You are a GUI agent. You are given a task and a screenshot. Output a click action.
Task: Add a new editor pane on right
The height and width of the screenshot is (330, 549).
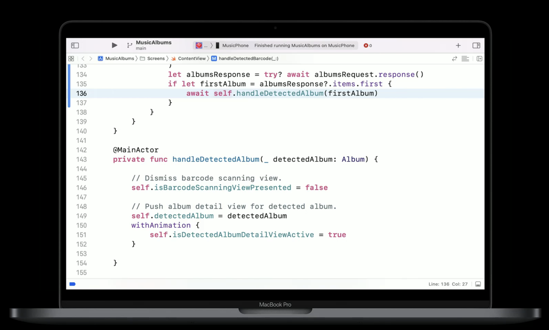479,59
